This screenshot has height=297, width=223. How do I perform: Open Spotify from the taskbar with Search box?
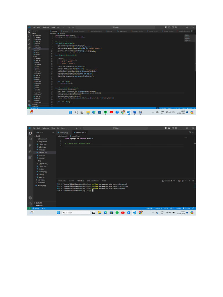click(117, 213)
